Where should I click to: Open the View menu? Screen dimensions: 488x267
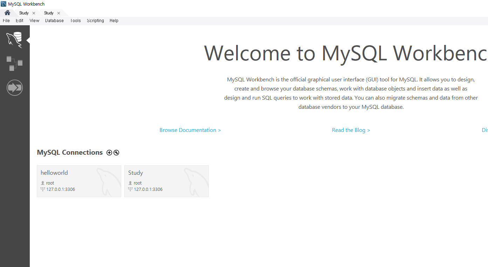(x=34, y=21)
